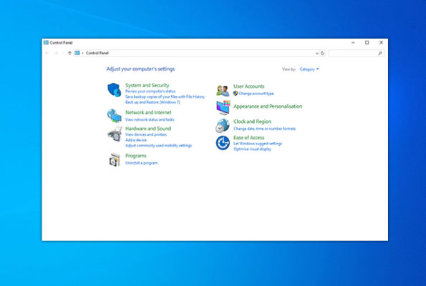The height and width of the screenshot is (286, 426).
Task: Open Back up and Restore (Windows 7)
Action: click(153, 102)
